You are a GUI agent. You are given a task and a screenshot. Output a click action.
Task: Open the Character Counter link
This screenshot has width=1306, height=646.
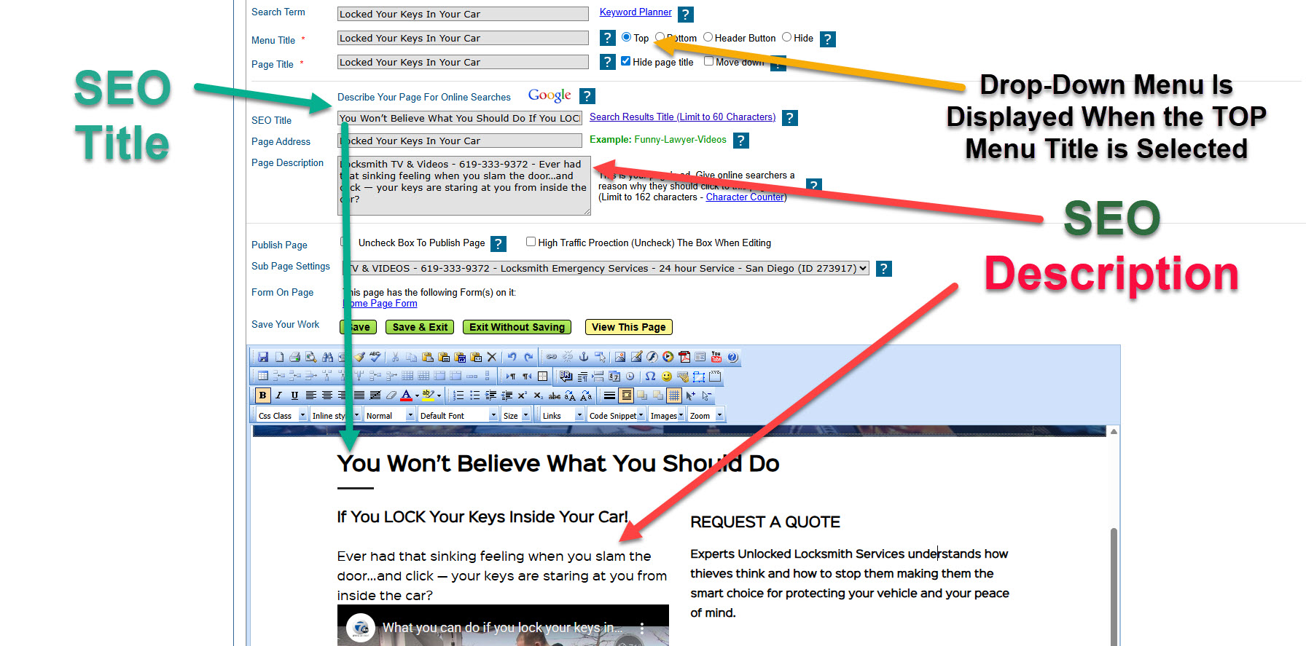[746, 197]
